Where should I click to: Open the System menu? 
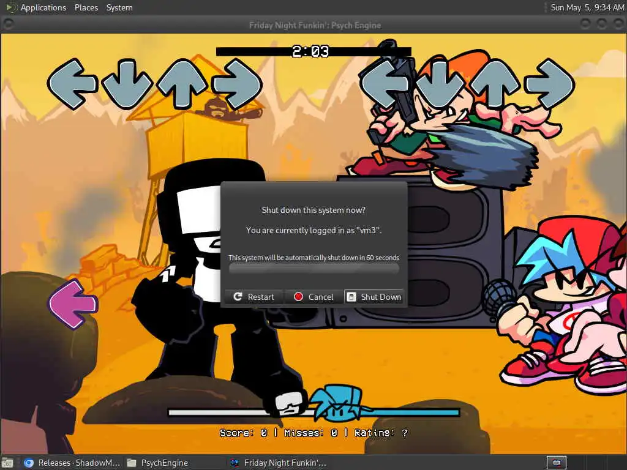point(119,7)
